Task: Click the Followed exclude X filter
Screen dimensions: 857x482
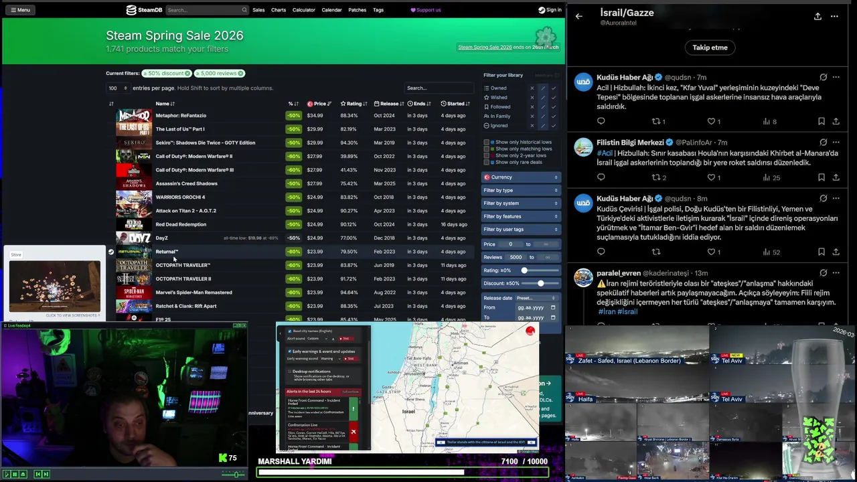Action: coord(532,106)
